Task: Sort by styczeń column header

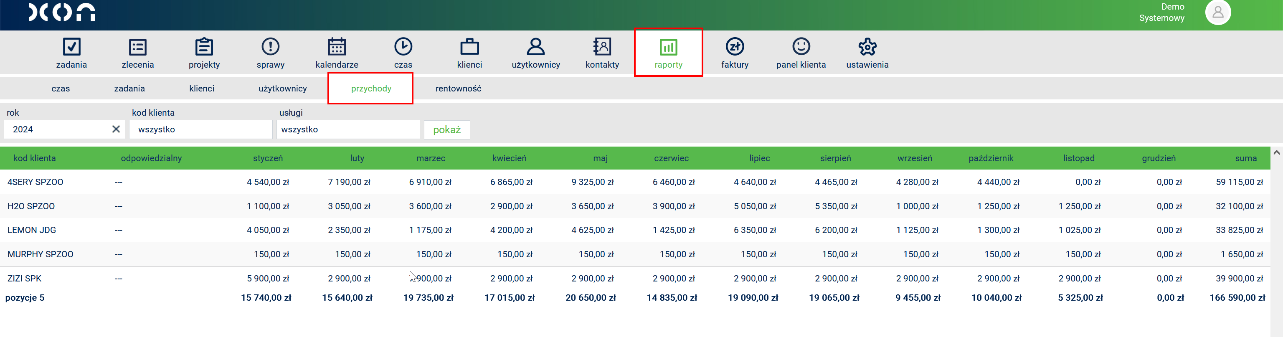Action: [268, 158]
